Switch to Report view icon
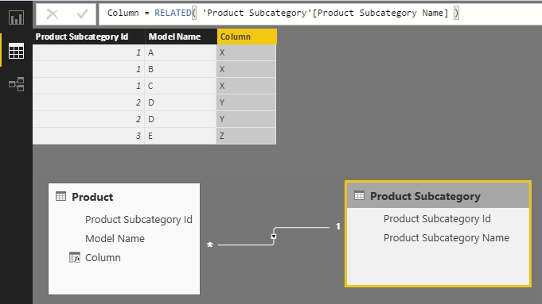 pos(16,17)
